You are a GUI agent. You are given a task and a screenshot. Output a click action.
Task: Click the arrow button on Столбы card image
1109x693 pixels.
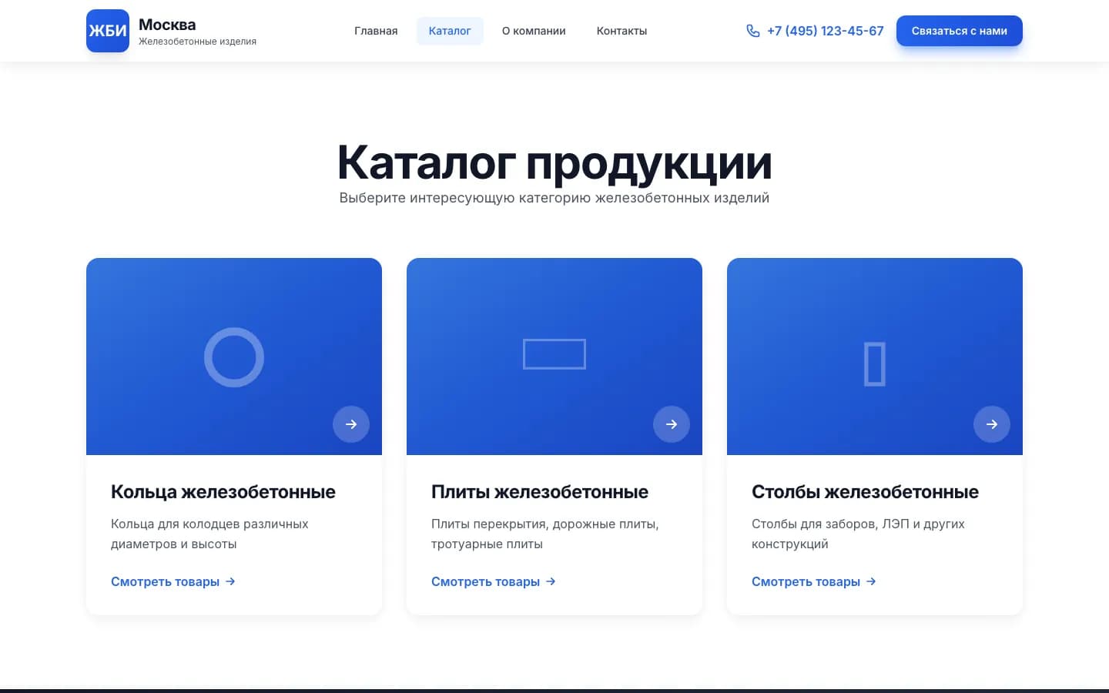coord(992,424)
